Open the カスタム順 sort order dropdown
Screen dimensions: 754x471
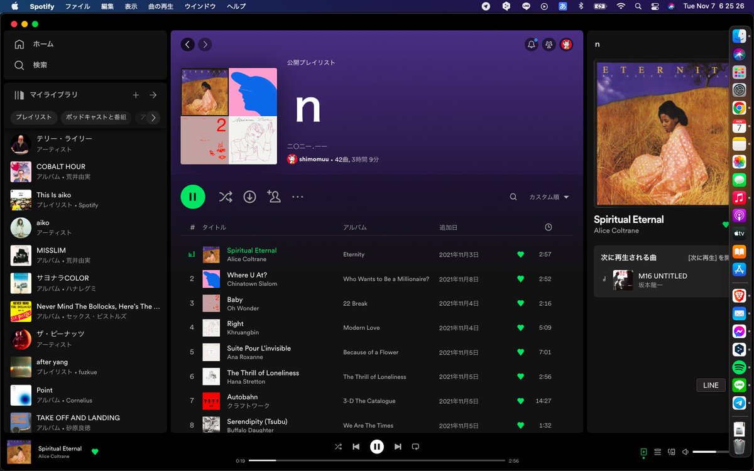(549, 197)
